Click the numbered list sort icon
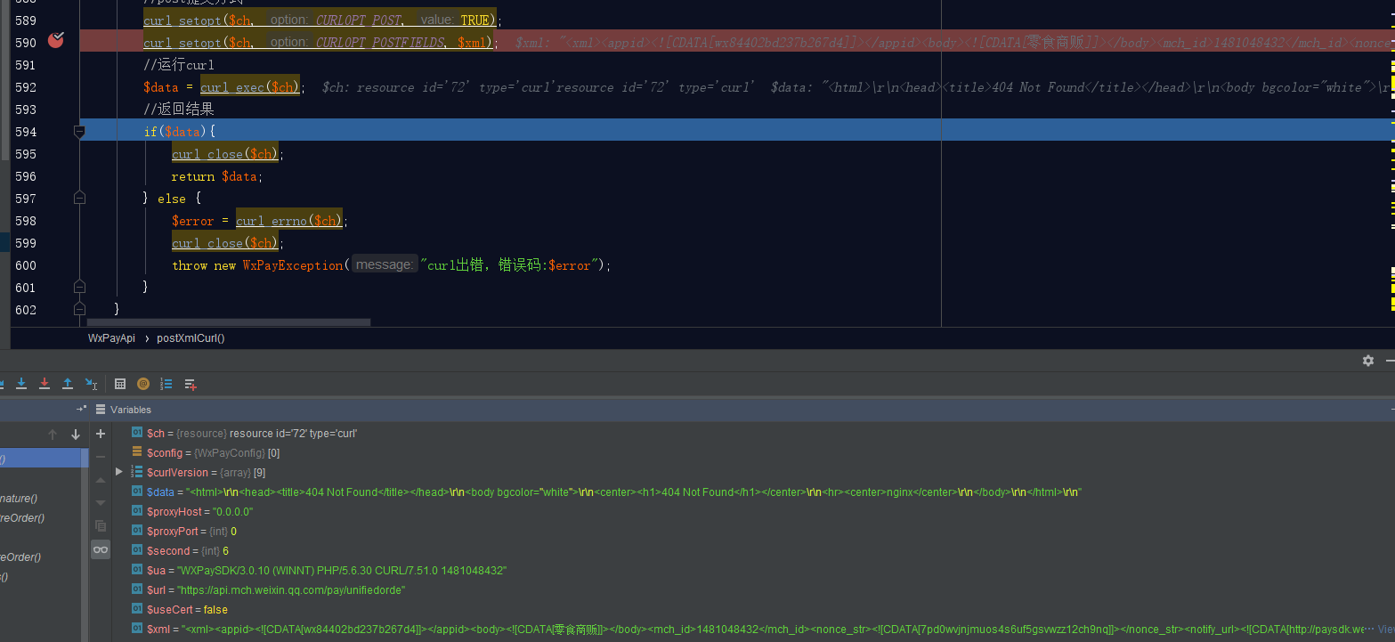Image resolution: width=1395 pixels, height=642 pixels. [x=166, y=384]
